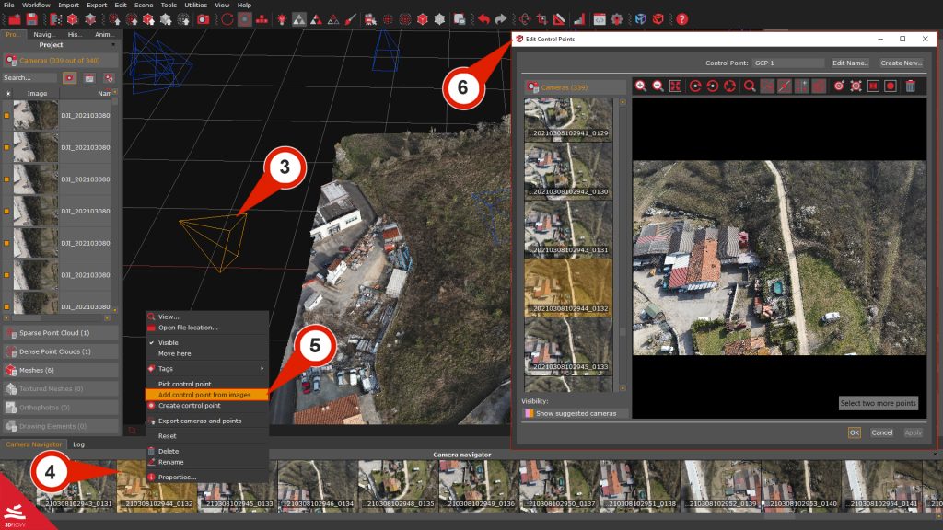Click the red circular refresh arrow icon
The width and height of the screenshot is (943, 530).
[x=227, y=19]
